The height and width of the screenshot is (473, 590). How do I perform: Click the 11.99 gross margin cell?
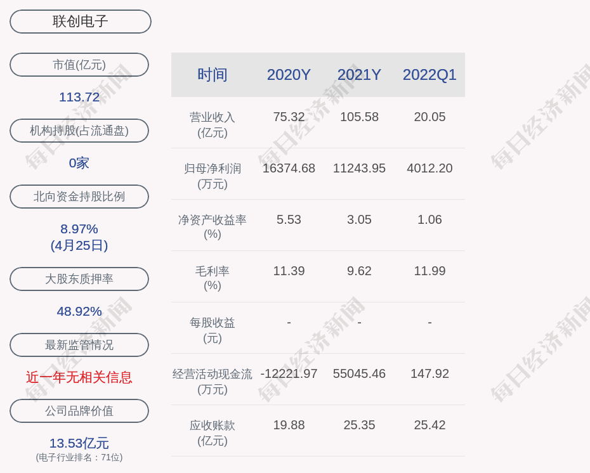pyautogui.click(x=429, y=271)
